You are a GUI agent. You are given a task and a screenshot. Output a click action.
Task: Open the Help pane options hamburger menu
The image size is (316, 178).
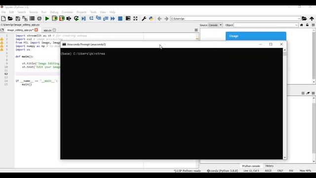pos(313,25)
